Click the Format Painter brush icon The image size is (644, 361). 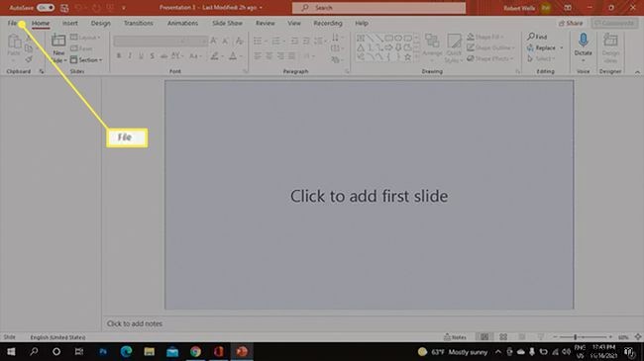(x=29, y=59)
